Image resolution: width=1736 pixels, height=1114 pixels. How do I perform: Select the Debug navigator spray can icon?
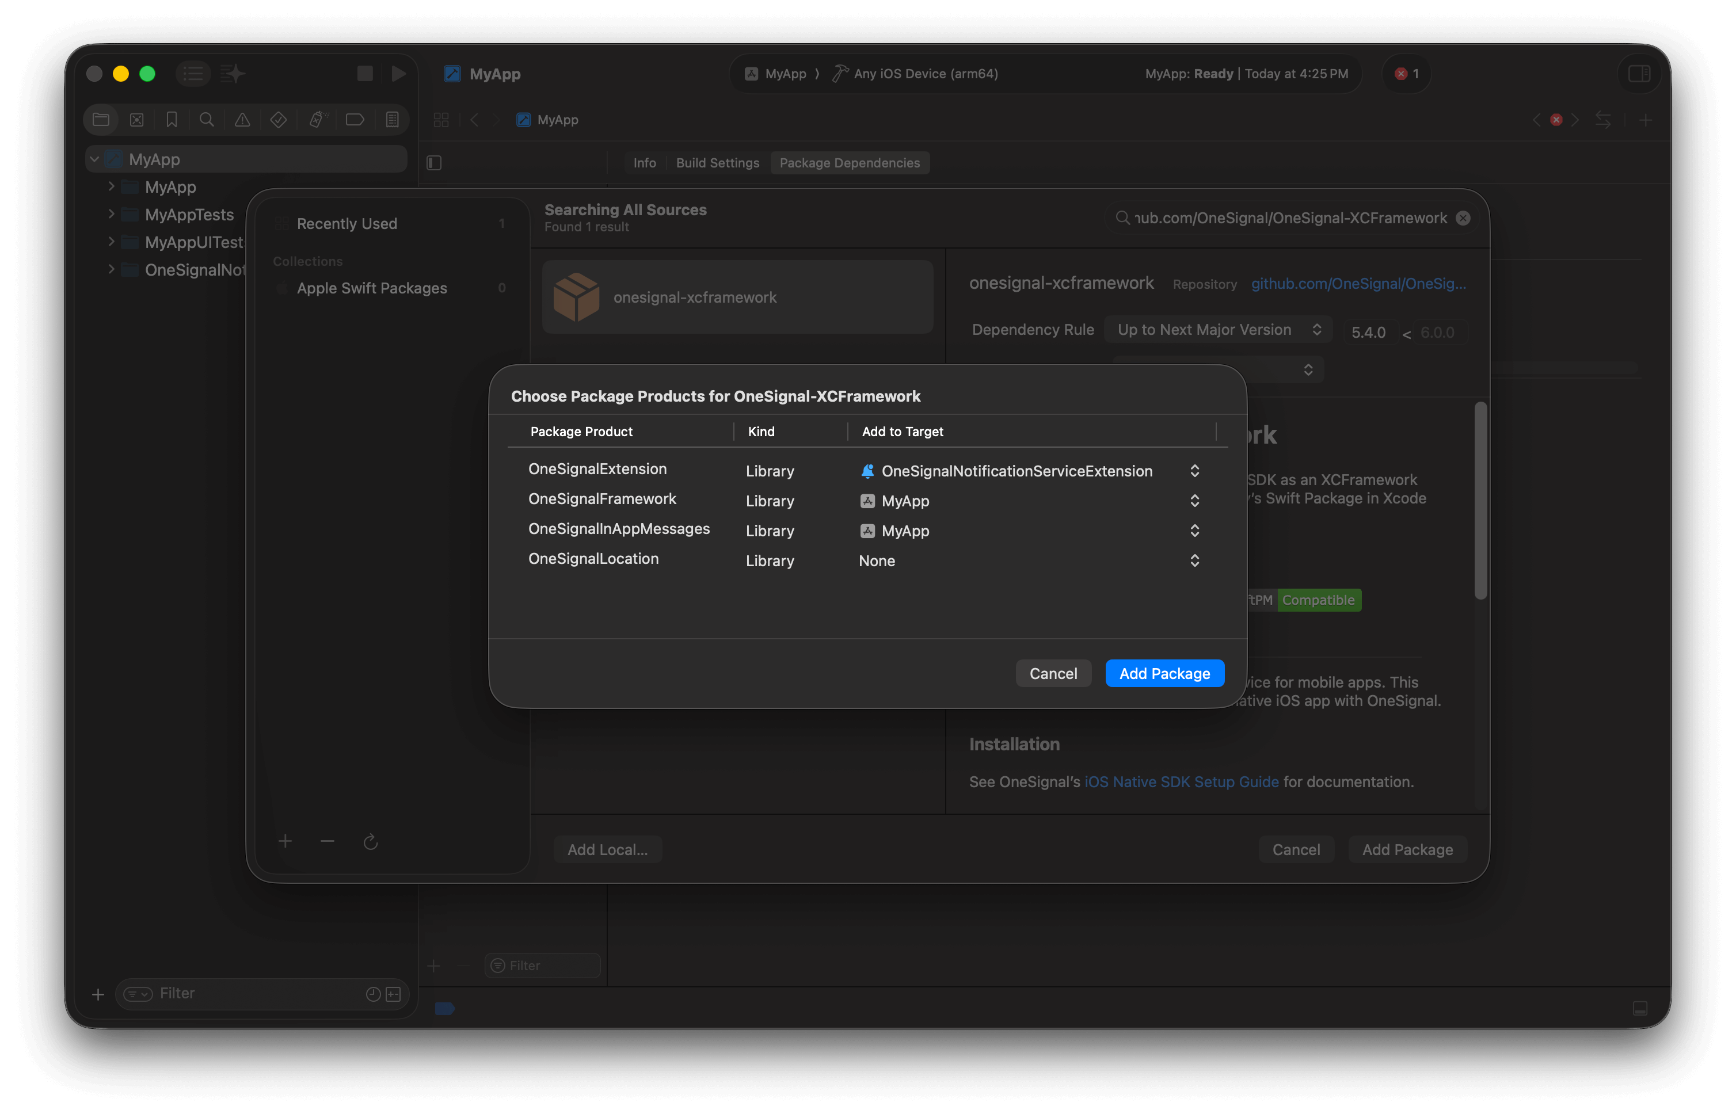[317, 119]
